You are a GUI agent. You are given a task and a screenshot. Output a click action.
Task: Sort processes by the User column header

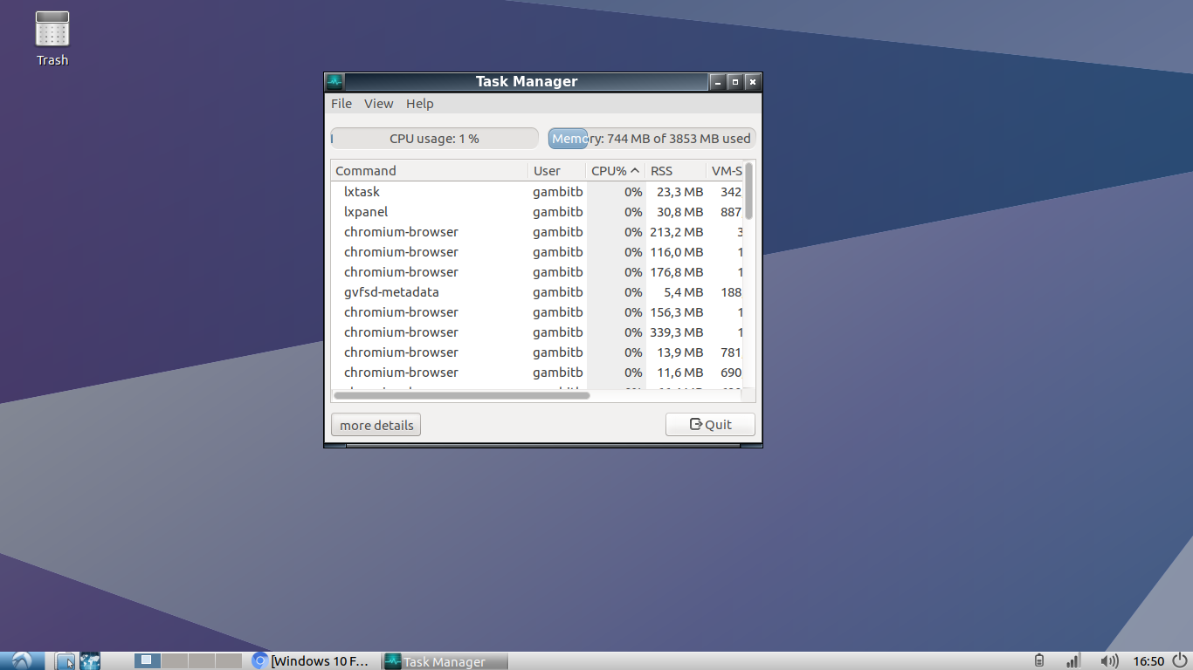(557, 171)
